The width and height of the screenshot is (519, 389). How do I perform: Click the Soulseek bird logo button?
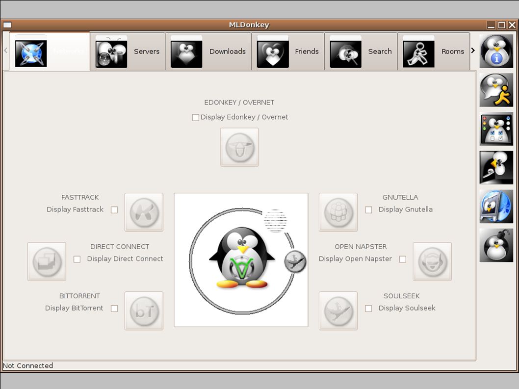[x=338, y=311]
